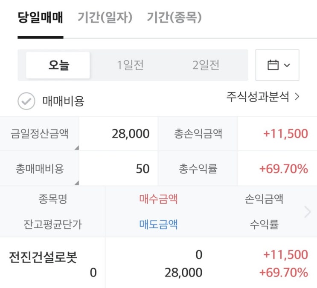The image size is (317, 288).
Task: Tap the 총매매비용 label cell
Action: [x=39, y=169]
